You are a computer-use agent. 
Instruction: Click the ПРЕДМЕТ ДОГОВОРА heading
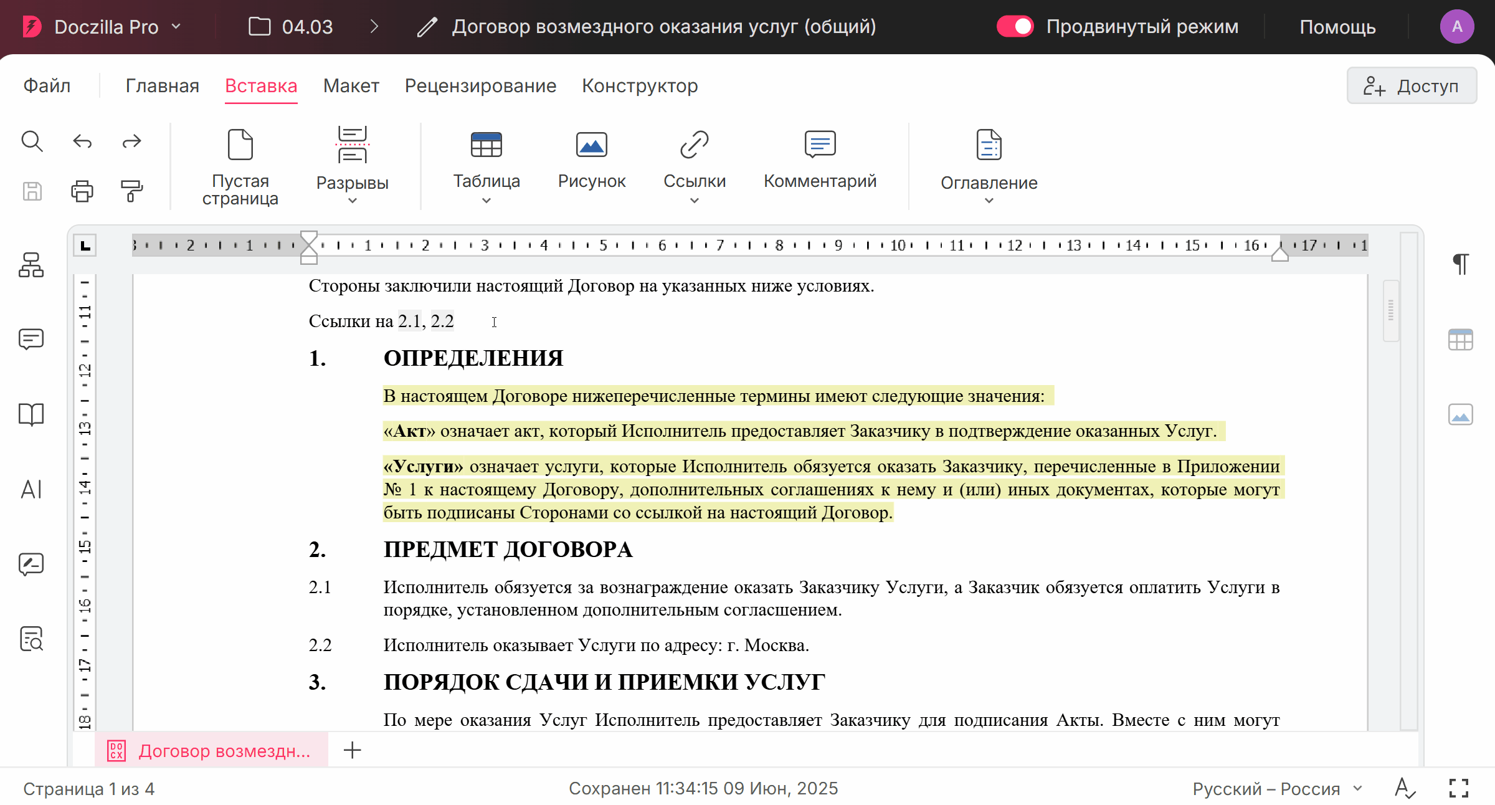coord(508,550)
